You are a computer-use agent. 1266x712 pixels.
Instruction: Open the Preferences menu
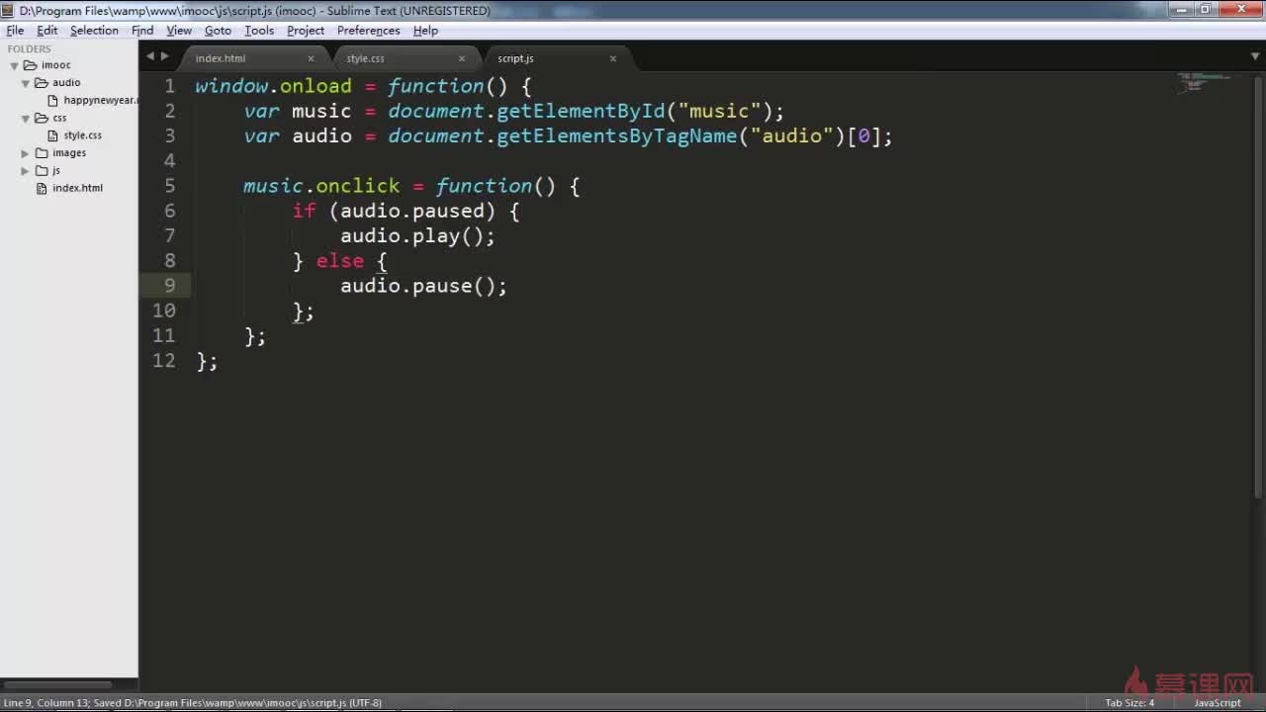click(x=368, y=31)
